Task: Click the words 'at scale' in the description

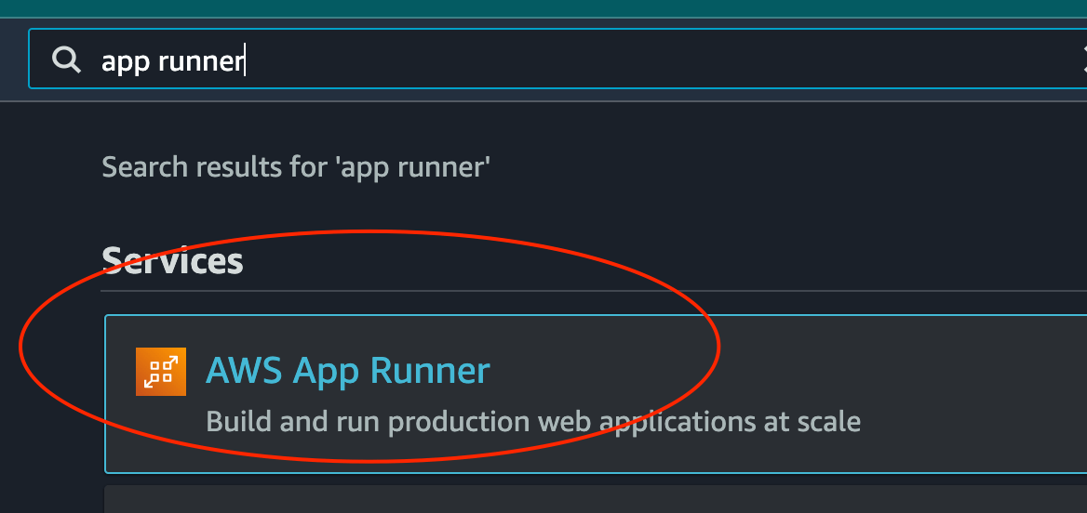Action: click(x=812, y=421)
